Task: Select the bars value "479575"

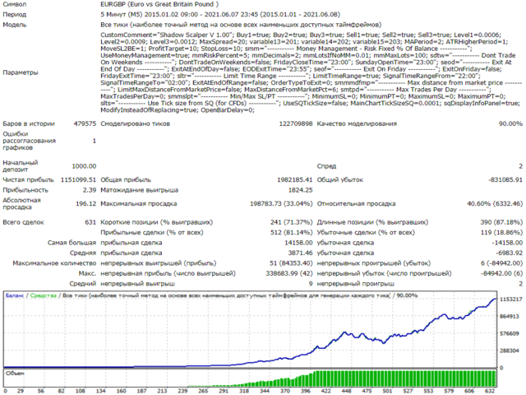Action: (85, 123)
